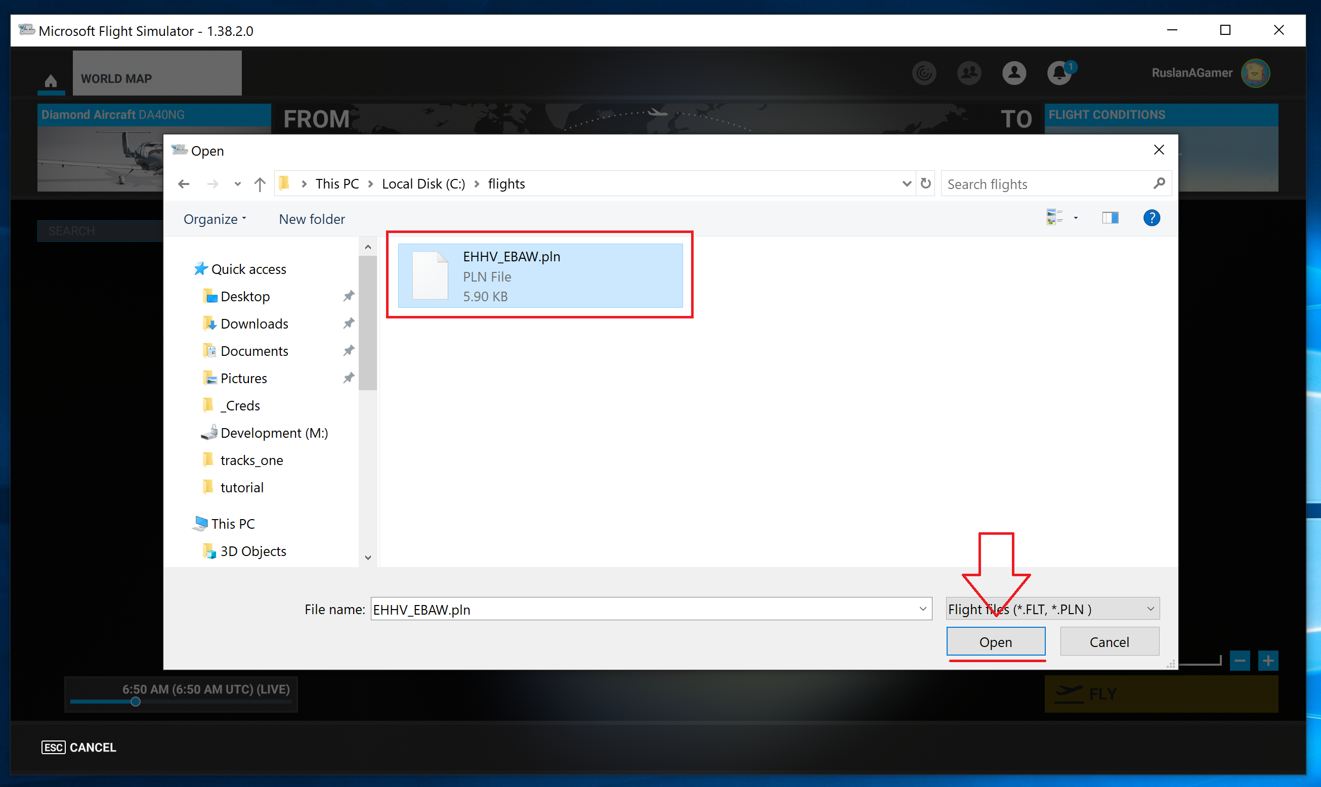1321x787 pixels.
Task: Open the Downloads folder
Action: tap(246, 324)
